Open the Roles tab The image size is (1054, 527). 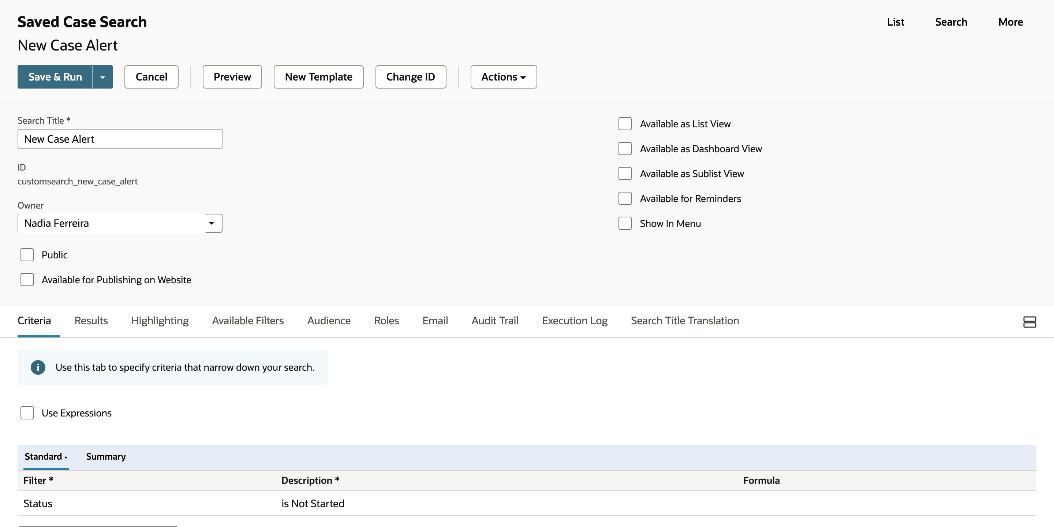pyautogui.click(x=386, y=320)
